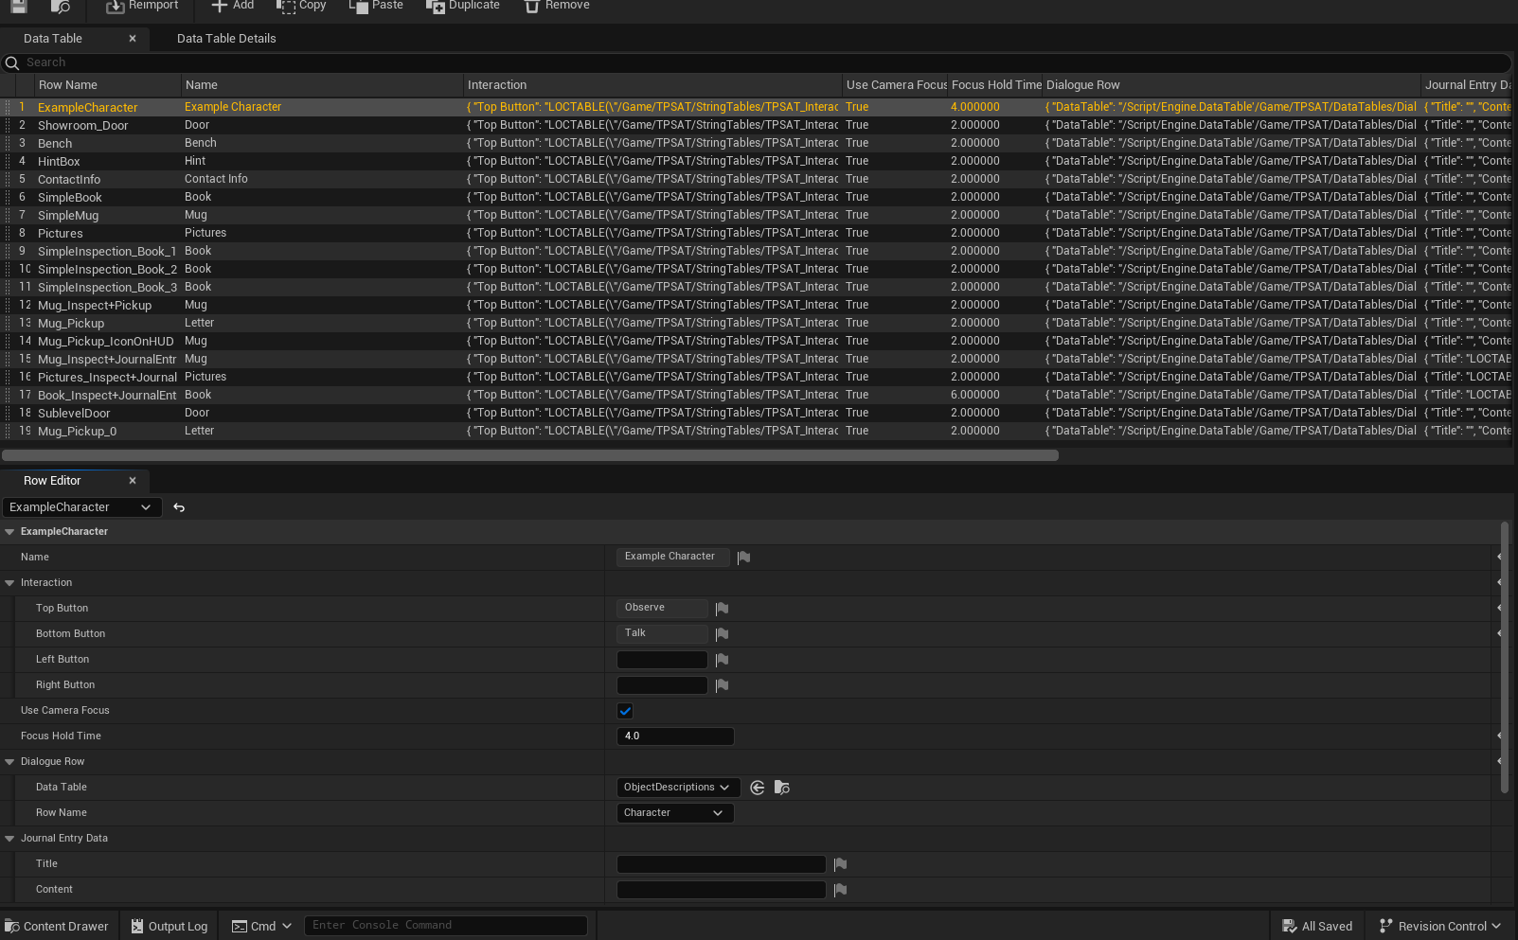The image size is (1518, 940).
Task: Click the flag icon beside Bottom Button
Action: click(x=722, y=633)
